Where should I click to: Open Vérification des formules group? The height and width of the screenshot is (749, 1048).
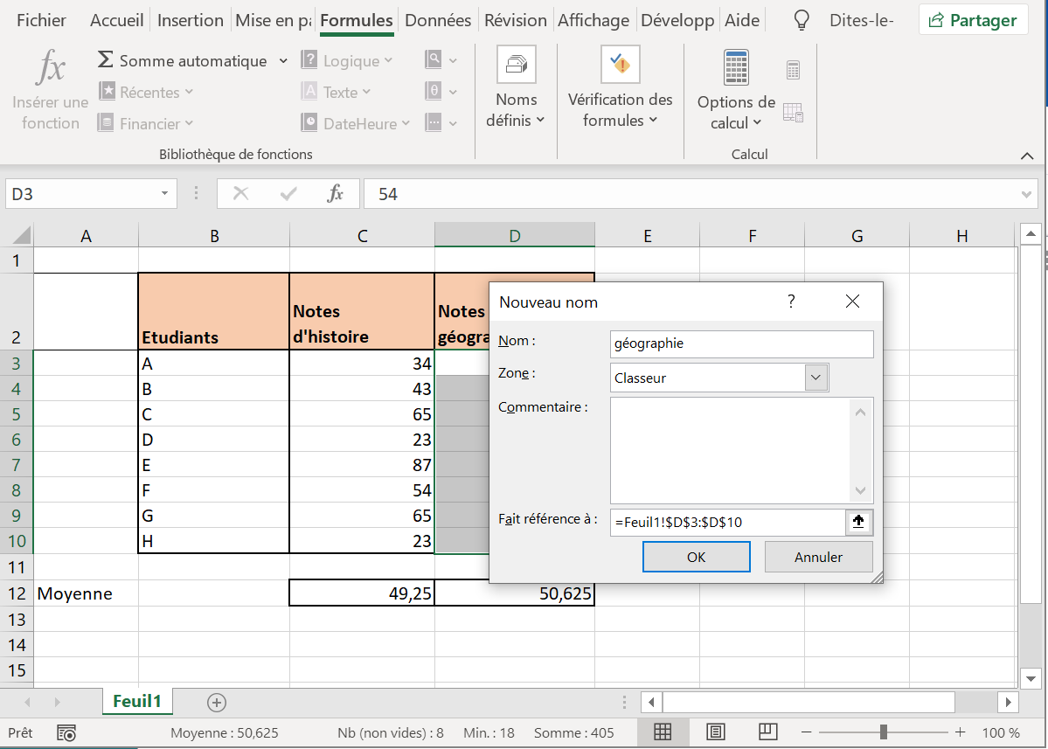point(621,88)
